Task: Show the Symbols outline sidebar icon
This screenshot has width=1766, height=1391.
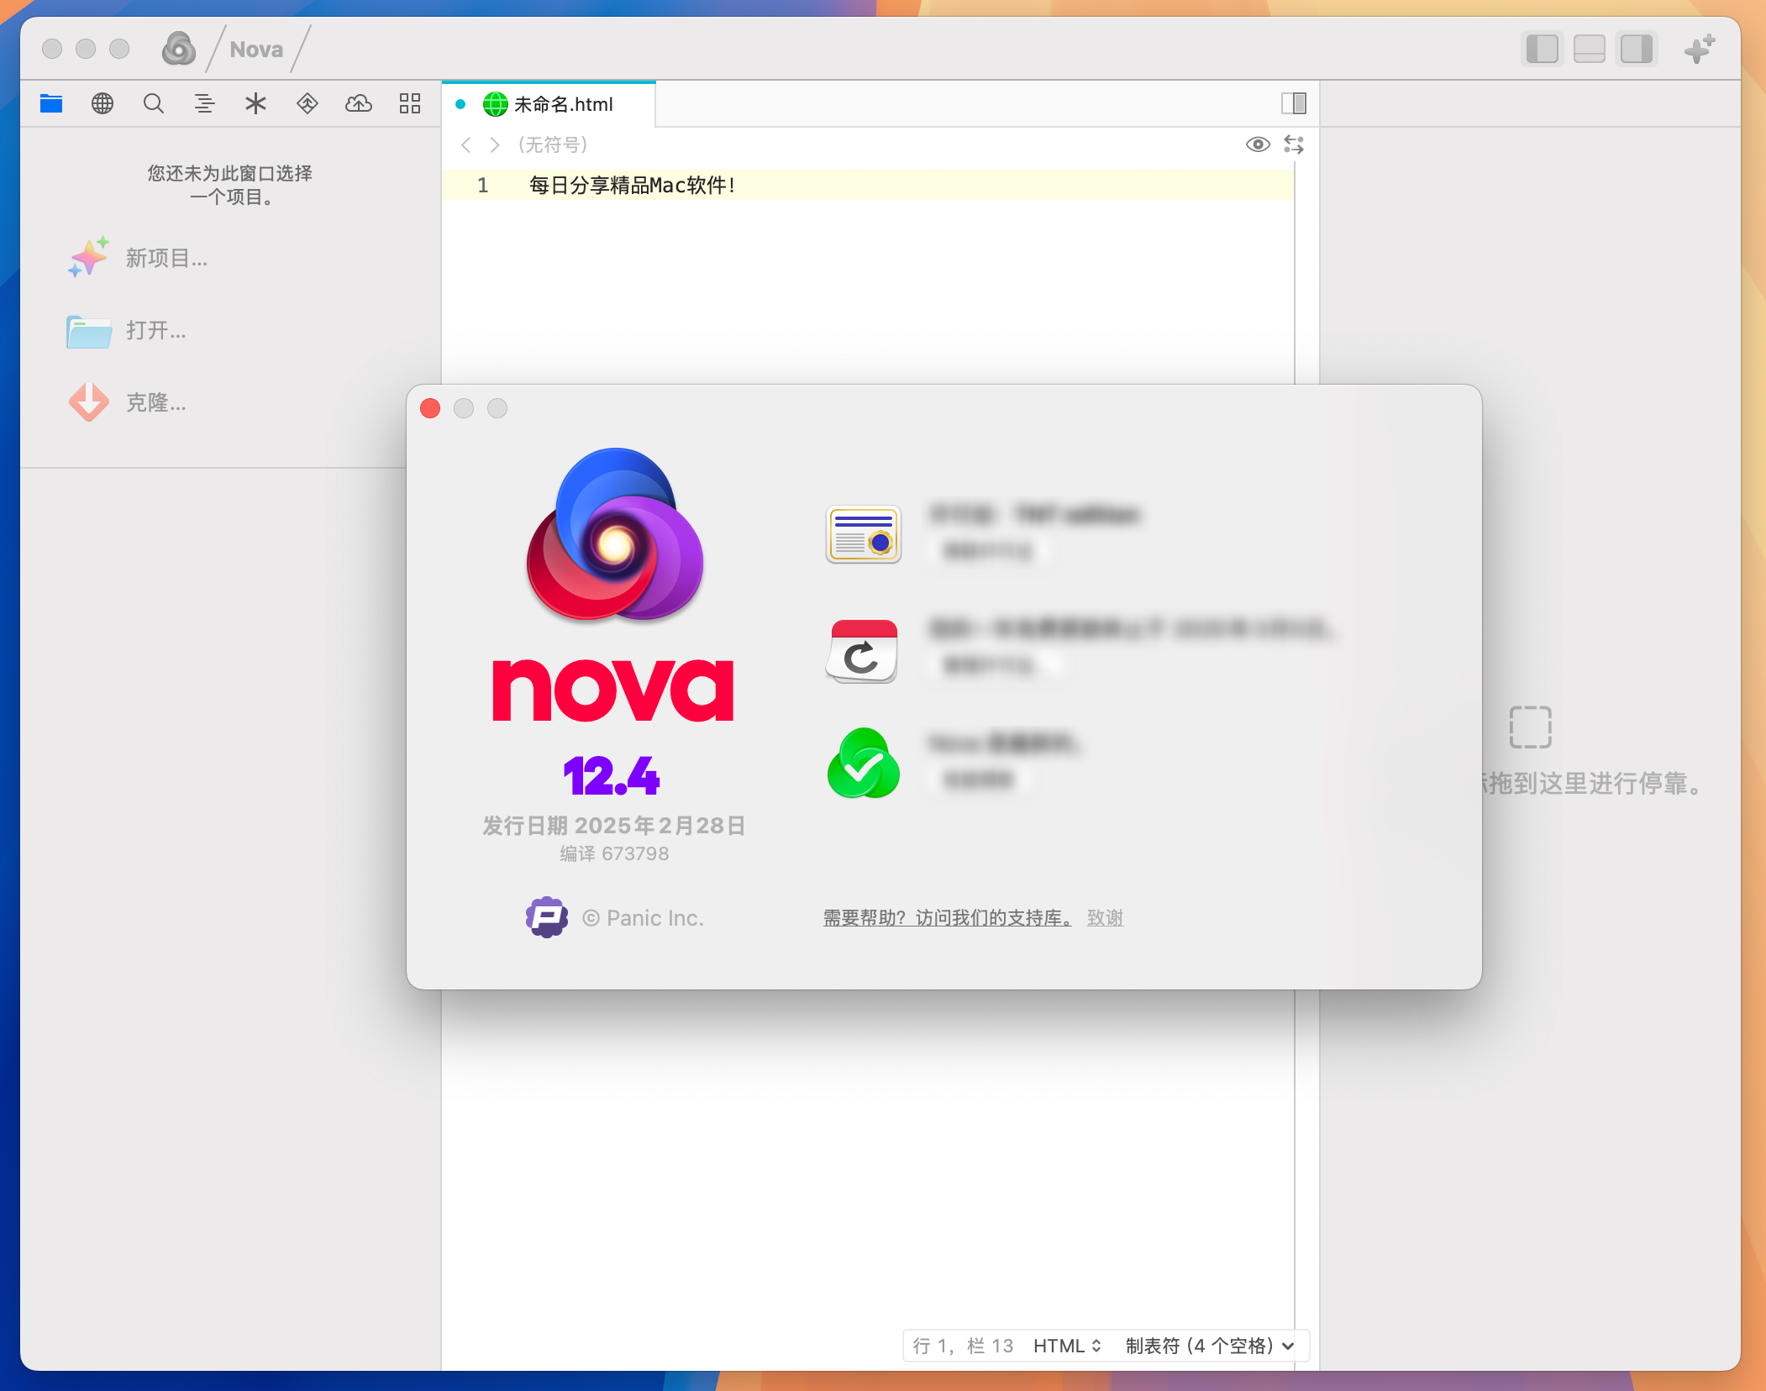Action: click(204, 103)
